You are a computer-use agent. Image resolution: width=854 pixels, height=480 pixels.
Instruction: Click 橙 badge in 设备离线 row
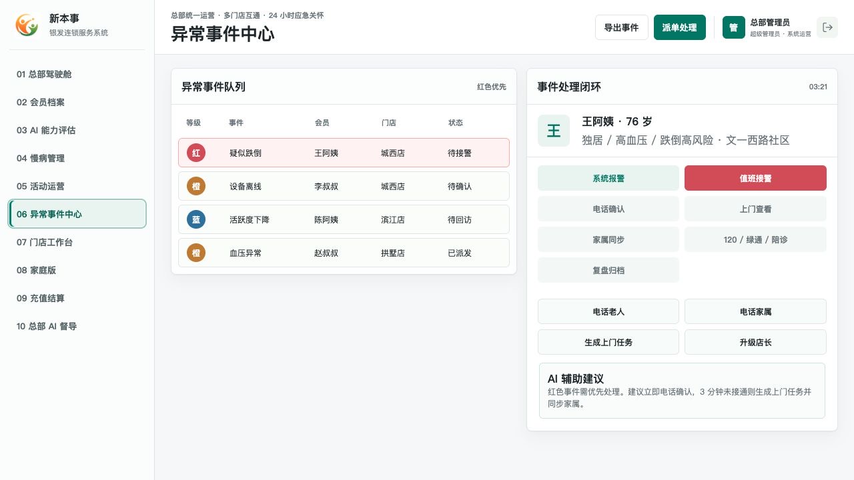point(196,186)
